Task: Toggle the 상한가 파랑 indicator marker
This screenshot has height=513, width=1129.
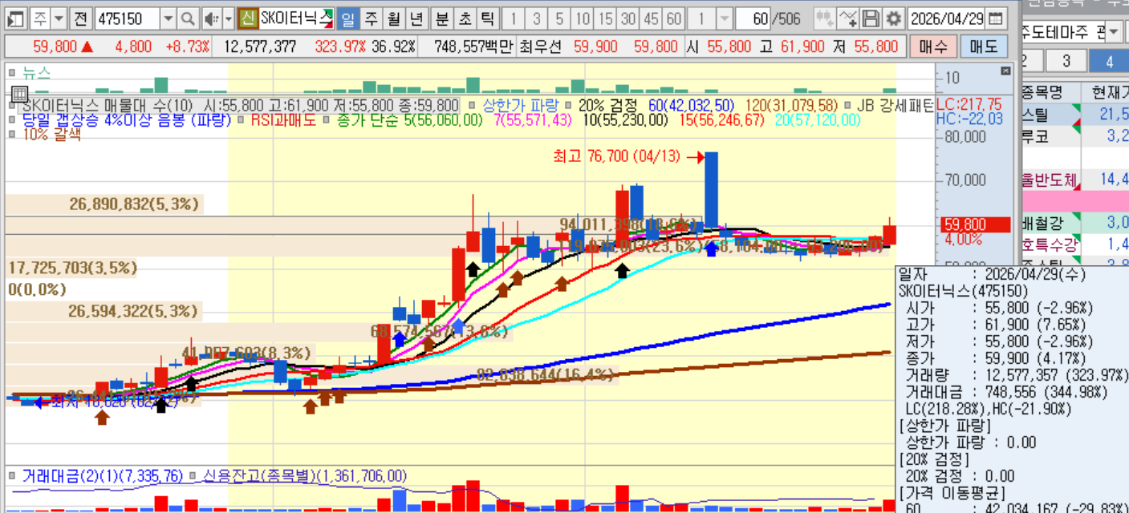Action: pos(473,105)
